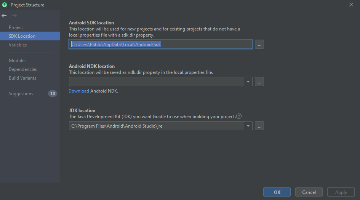Click the Suggestions count badge 10

pos(53,93)
